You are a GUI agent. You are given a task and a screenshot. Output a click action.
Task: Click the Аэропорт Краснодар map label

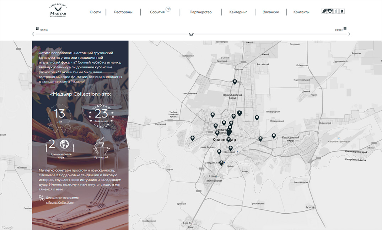[339, 142]
